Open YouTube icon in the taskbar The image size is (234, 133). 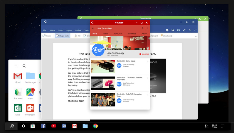53,126
